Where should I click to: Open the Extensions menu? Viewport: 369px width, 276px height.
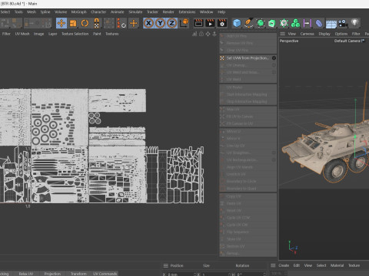tap(187, 11)
